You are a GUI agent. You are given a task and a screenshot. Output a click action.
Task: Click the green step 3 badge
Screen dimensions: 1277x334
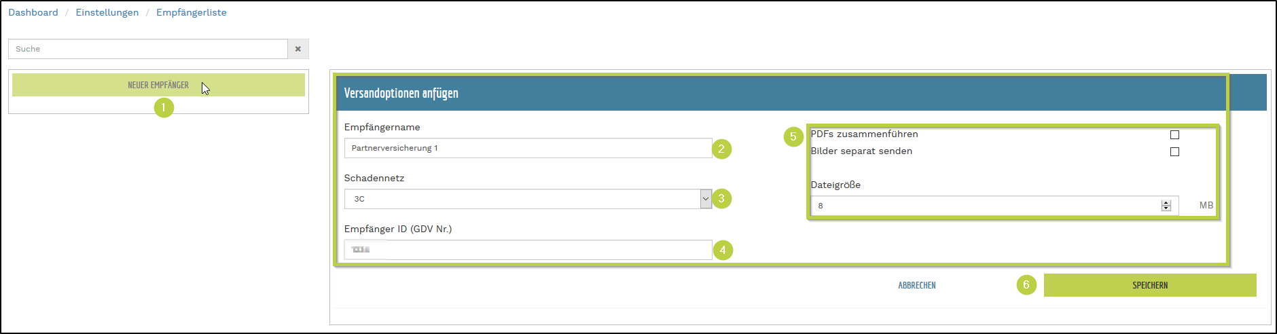[x=721, y=199]
